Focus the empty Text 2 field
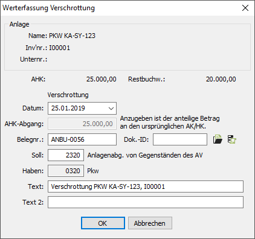The image size is (255, 239). tap(146, 202)
